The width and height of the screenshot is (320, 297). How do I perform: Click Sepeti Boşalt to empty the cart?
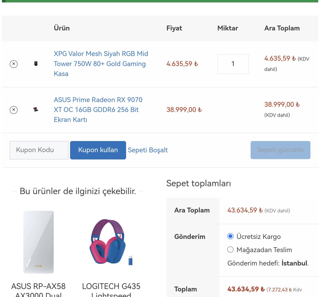(148, 150)
